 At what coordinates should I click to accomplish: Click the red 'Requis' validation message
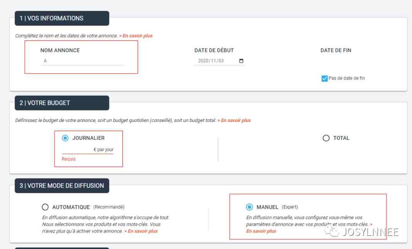tap(69, 159)
